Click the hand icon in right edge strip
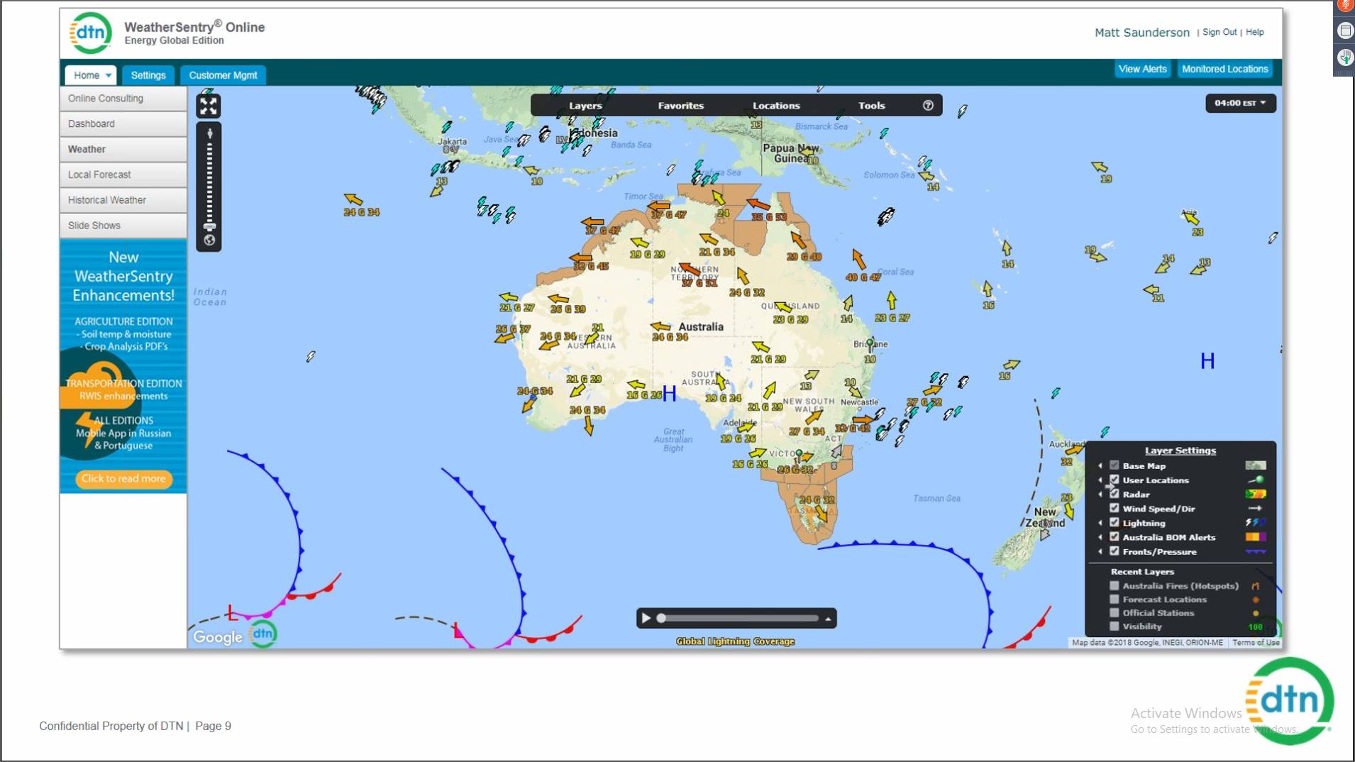Image resolution: width=1355 pixels, height=762 pixels. click(x=1345, y=57)
